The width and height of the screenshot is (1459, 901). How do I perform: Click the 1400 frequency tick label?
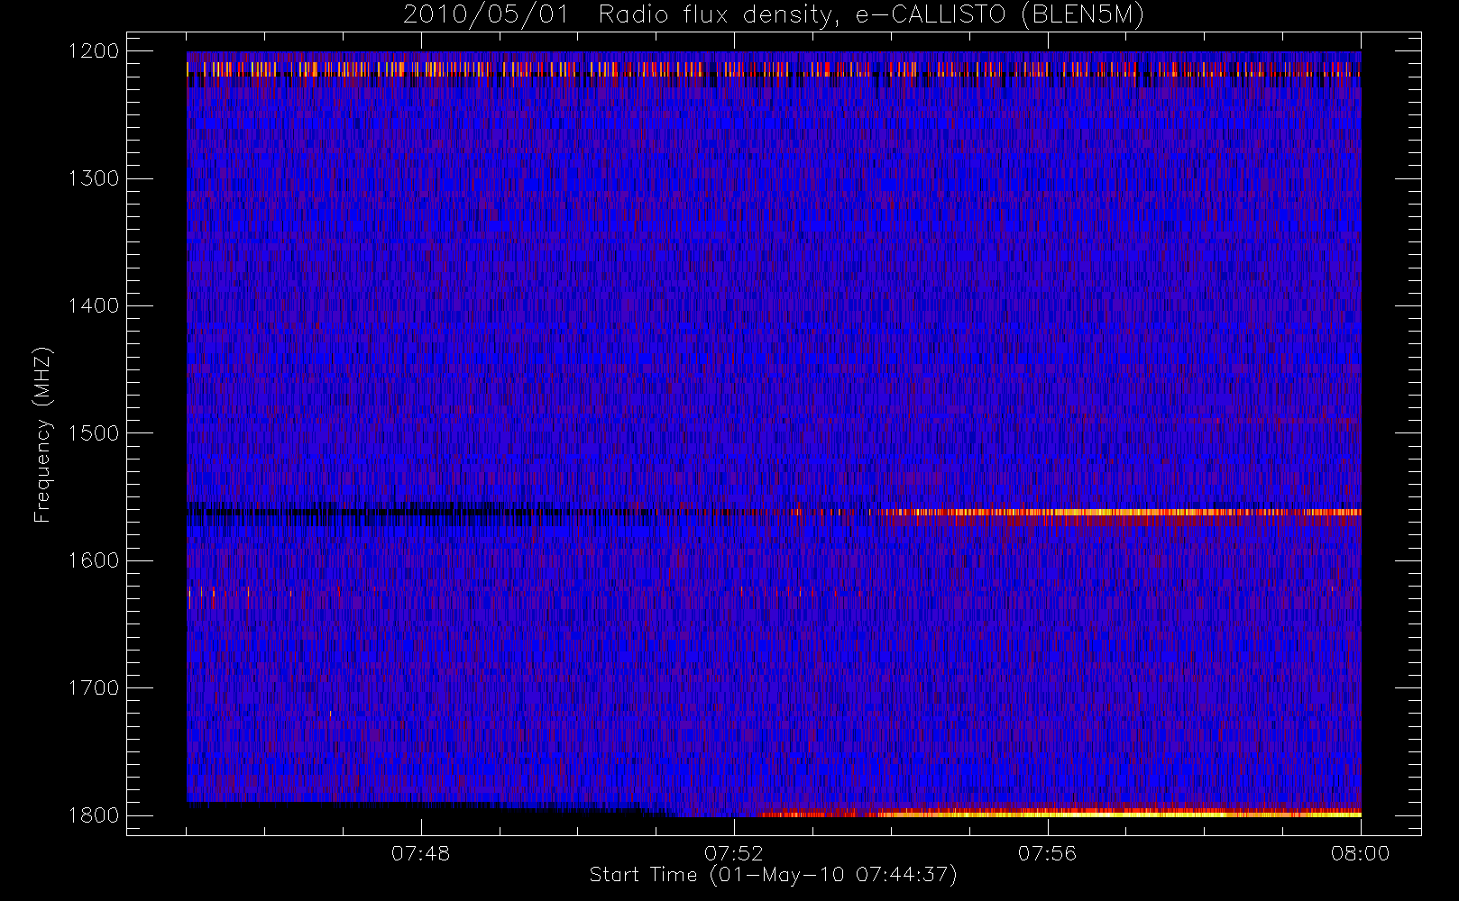[94, 306]
